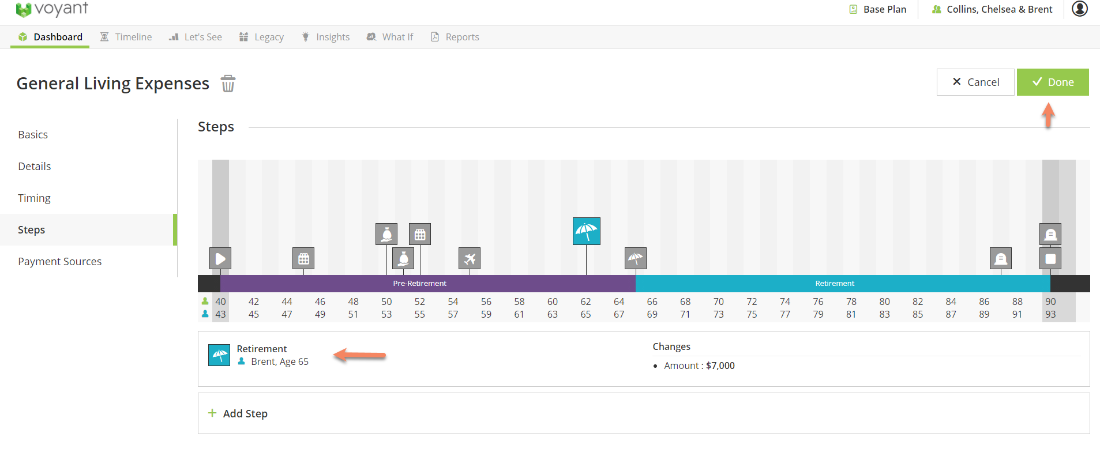Click the stop end marker icon

(x=1050, y=259)
